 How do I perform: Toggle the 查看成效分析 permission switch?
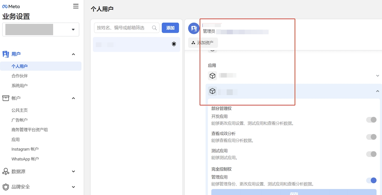(x=372, y=137)
